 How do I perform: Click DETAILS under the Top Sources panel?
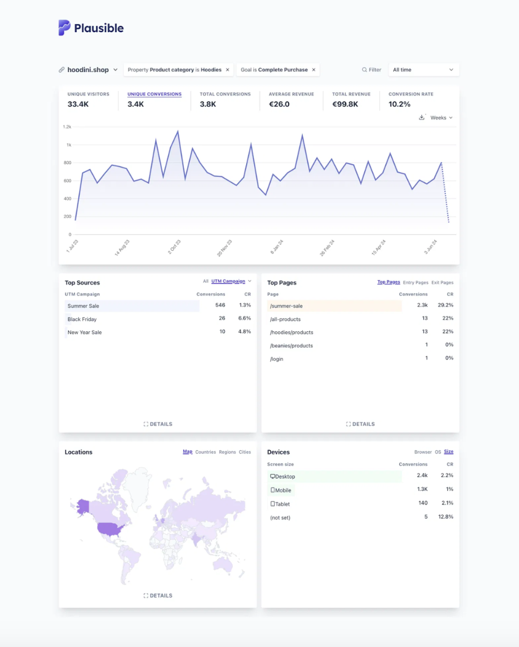(x=158, y=423)
